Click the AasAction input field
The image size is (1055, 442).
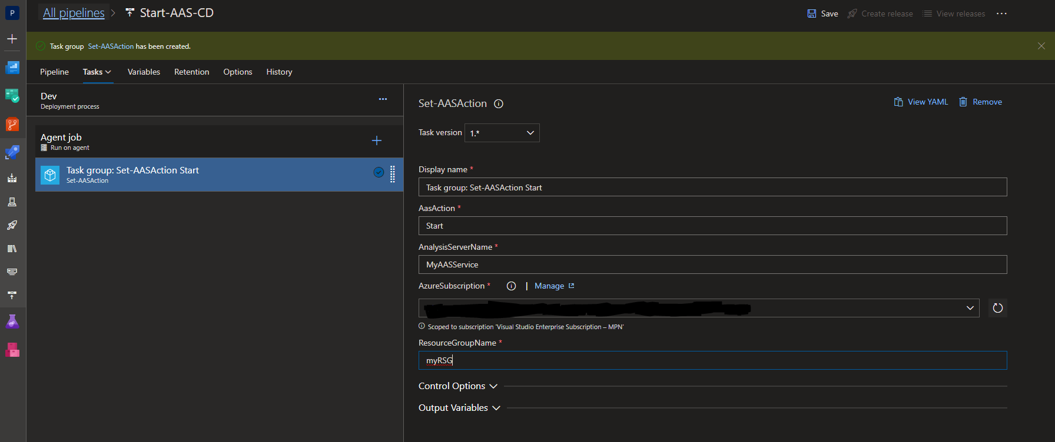coord(712,226)
